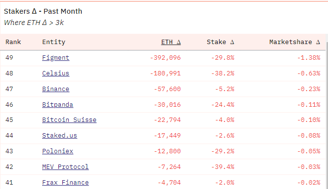Sort table by Marketshare Δ column
Screen dimensions: 328x189
point(295,42)
